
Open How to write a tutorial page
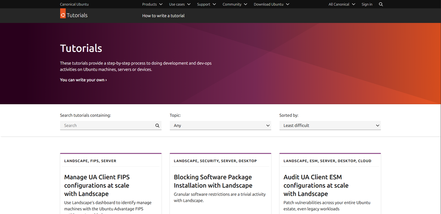163,16
